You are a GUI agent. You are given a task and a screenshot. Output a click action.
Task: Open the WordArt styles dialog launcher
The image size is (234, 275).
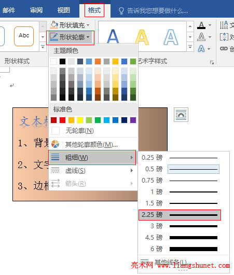coord(212,63)
